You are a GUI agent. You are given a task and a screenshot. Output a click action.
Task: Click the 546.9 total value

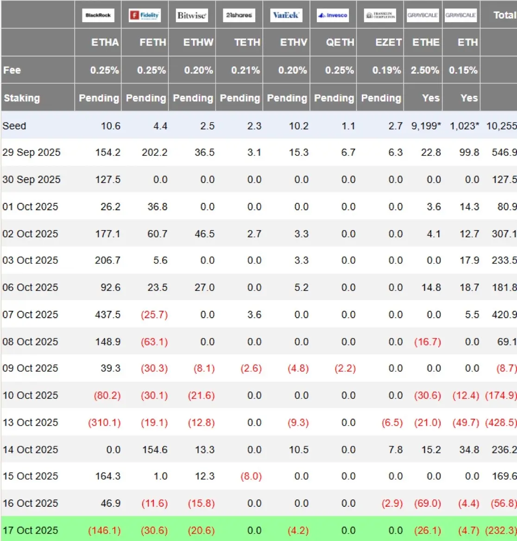coord(504,152)
